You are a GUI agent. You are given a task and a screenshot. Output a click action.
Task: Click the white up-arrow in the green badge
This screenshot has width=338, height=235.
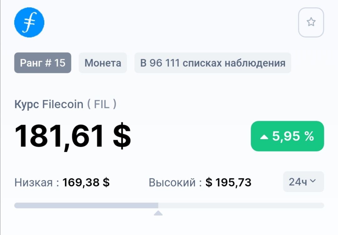pyautogui.click(x=264, y=137)
